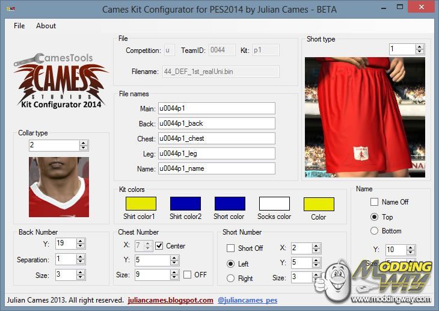Open the @juliancames_pes link
The height and width of the screenshot is (311, 439).
(247, 300)
